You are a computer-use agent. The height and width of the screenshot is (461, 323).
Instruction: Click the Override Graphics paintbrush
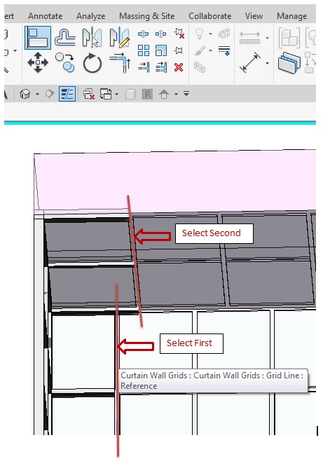tap(200, 50)
